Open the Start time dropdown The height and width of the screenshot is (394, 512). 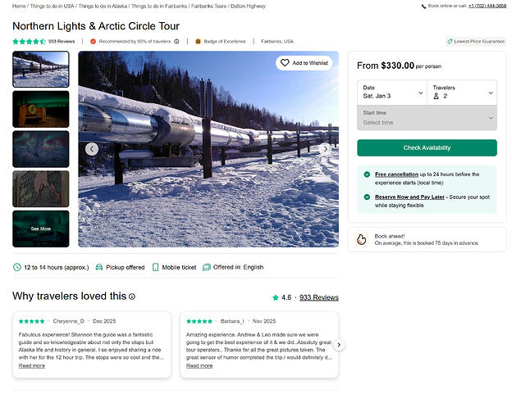(427, 117)
